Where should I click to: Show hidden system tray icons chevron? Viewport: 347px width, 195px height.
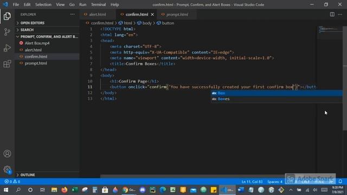click(x=291, y=190)
